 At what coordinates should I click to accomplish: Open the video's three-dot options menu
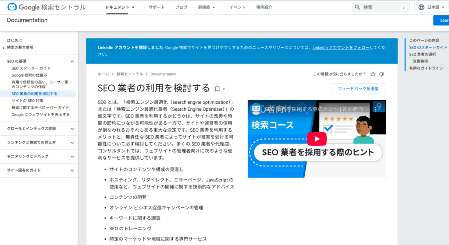pyautogui.click(x=376, y=109)
